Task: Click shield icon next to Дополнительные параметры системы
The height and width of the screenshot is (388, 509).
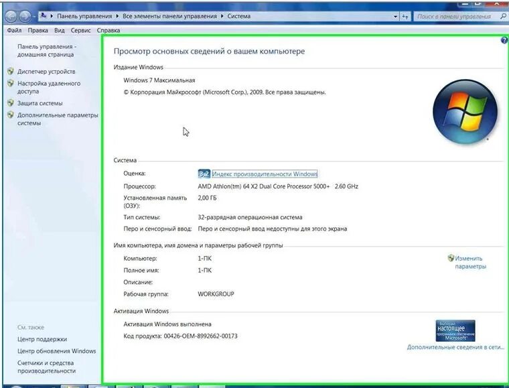Action: click(11, 115)
